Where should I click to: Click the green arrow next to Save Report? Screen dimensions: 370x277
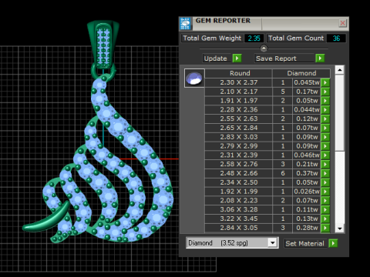320,58
